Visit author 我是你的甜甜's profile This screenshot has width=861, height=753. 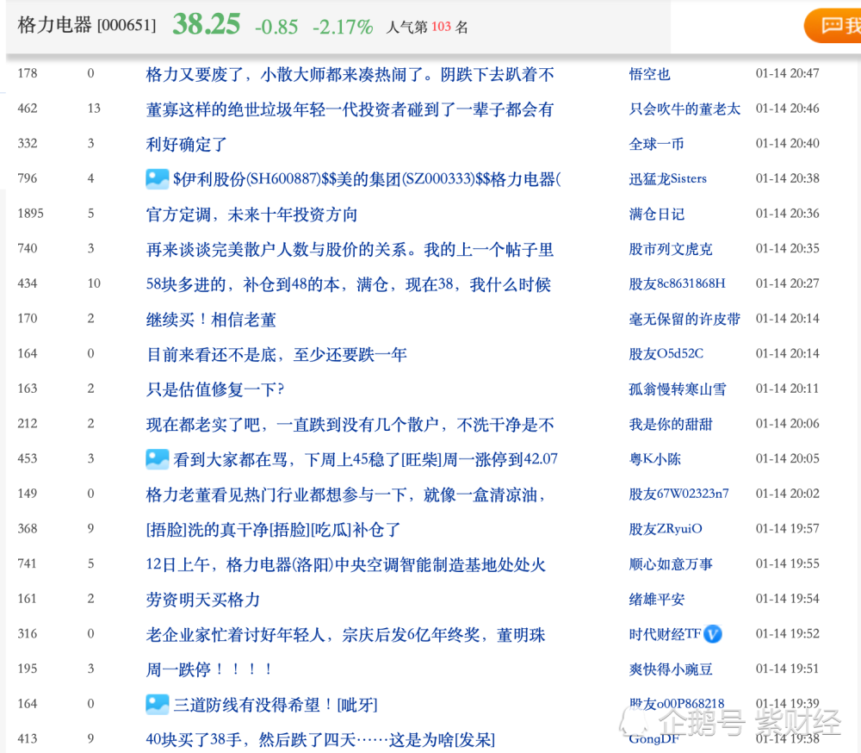tap(671, 425)
